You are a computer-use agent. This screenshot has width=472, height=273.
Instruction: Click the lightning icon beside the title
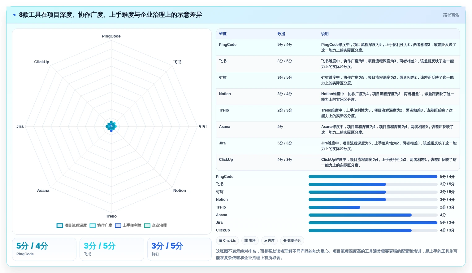pos(14,15)
